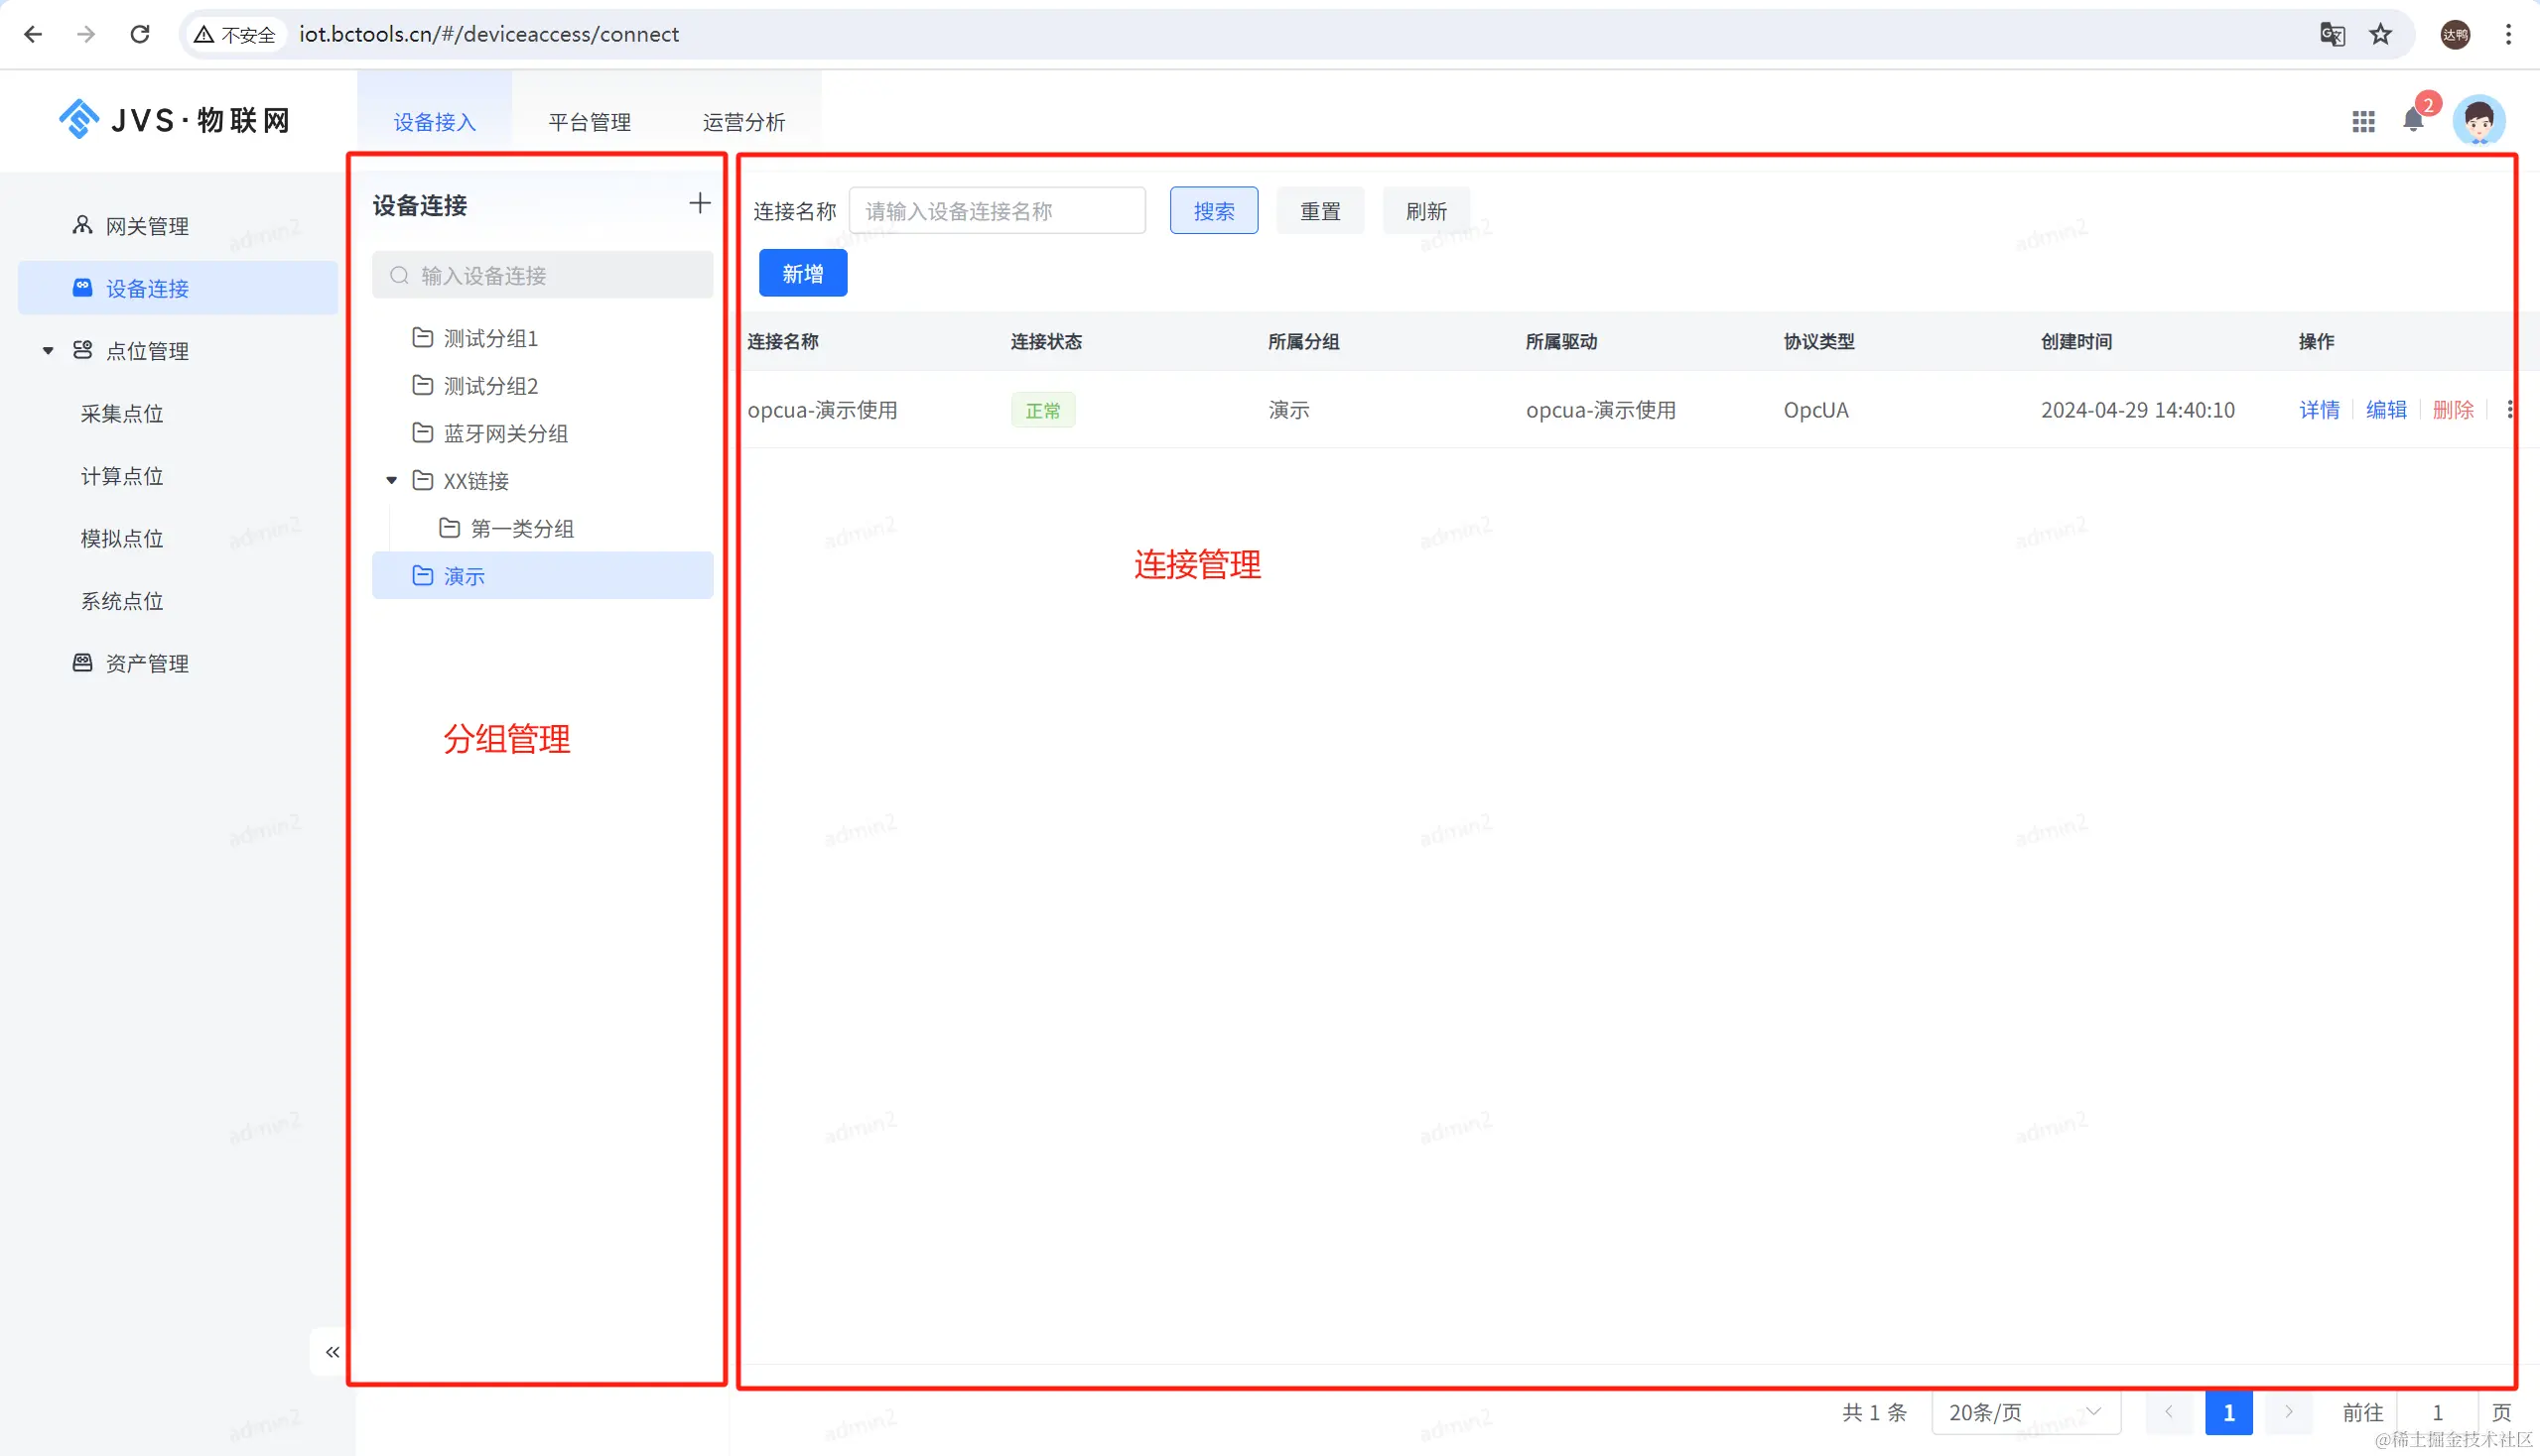This screenshot has height=1456, width=2540.
Task: Click the 搜索 button
Action: [x=1213, y=211]
